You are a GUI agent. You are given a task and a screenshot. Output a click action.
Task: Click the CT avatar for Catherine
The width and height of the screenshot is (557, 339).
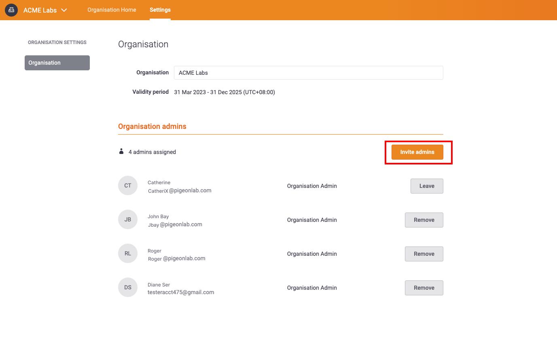pyautogui.click(x=128, y=186)
